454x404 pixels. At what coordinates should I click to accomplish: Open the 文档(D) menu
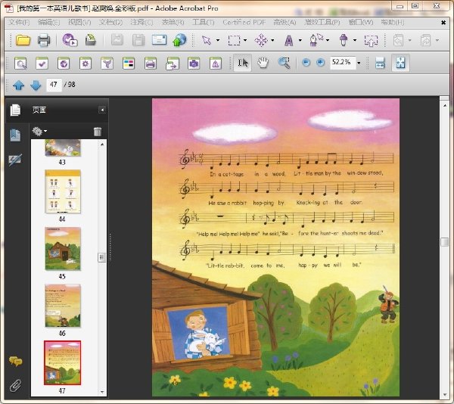coord(110,22)
